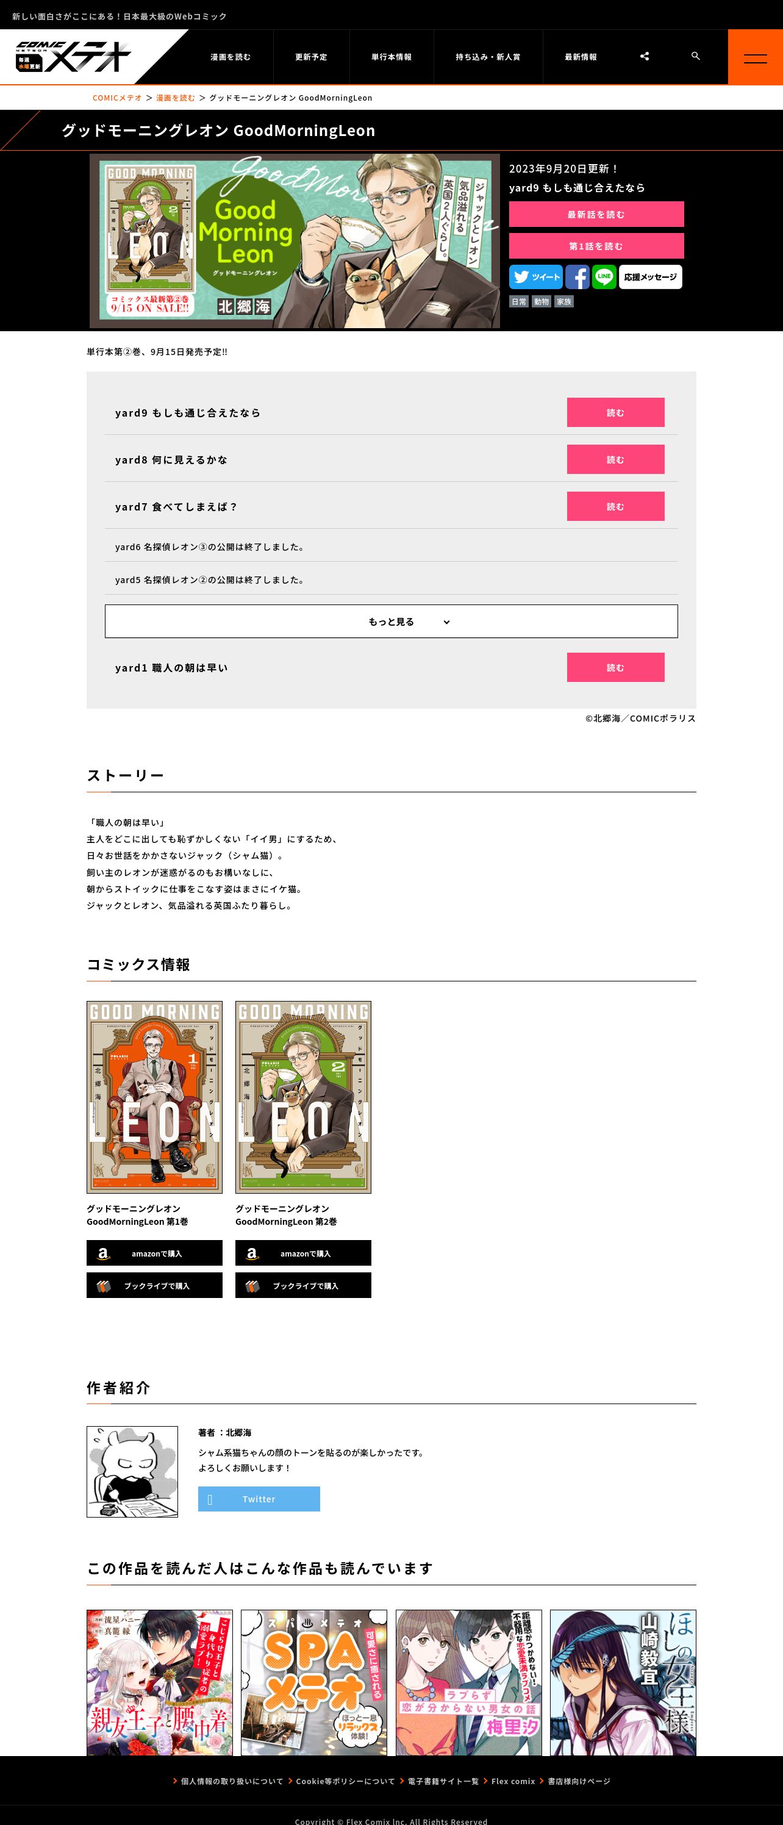Click 最新話を読む button
This screenshot has height=1825, width=783.
596,214
